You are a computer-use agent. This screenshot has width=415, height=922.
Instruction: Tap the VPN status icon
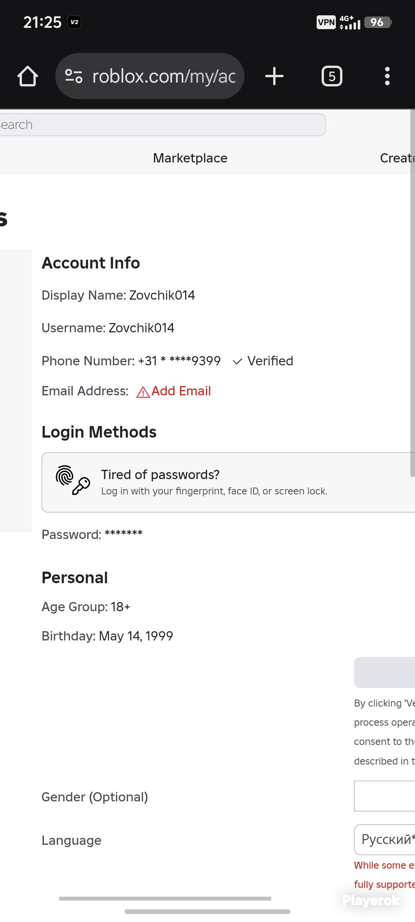pos(326,22)
